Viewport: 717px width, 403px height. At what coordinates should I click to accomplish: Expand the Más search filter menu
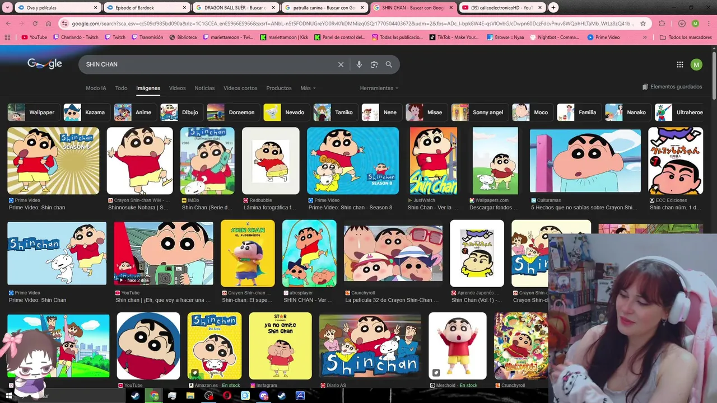(x=308, y=88)
